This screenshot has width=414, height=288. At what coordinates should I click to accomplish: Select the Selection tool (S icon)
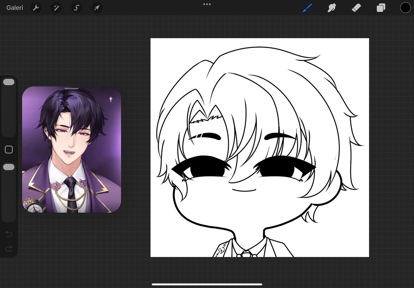coord(76,7)
